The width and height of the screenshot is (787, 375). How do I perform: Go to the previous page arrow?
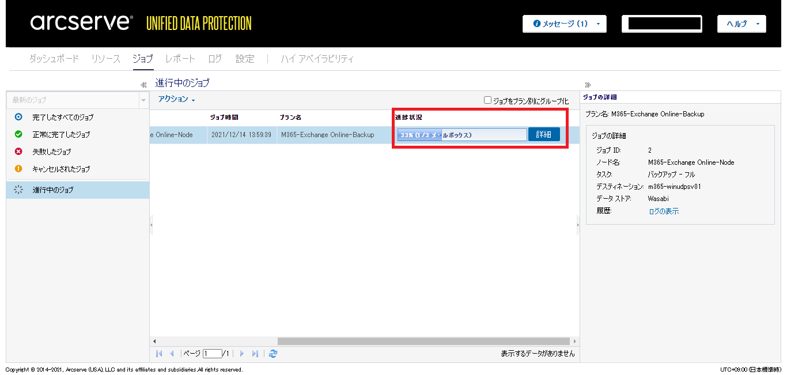tap(172, 354)
